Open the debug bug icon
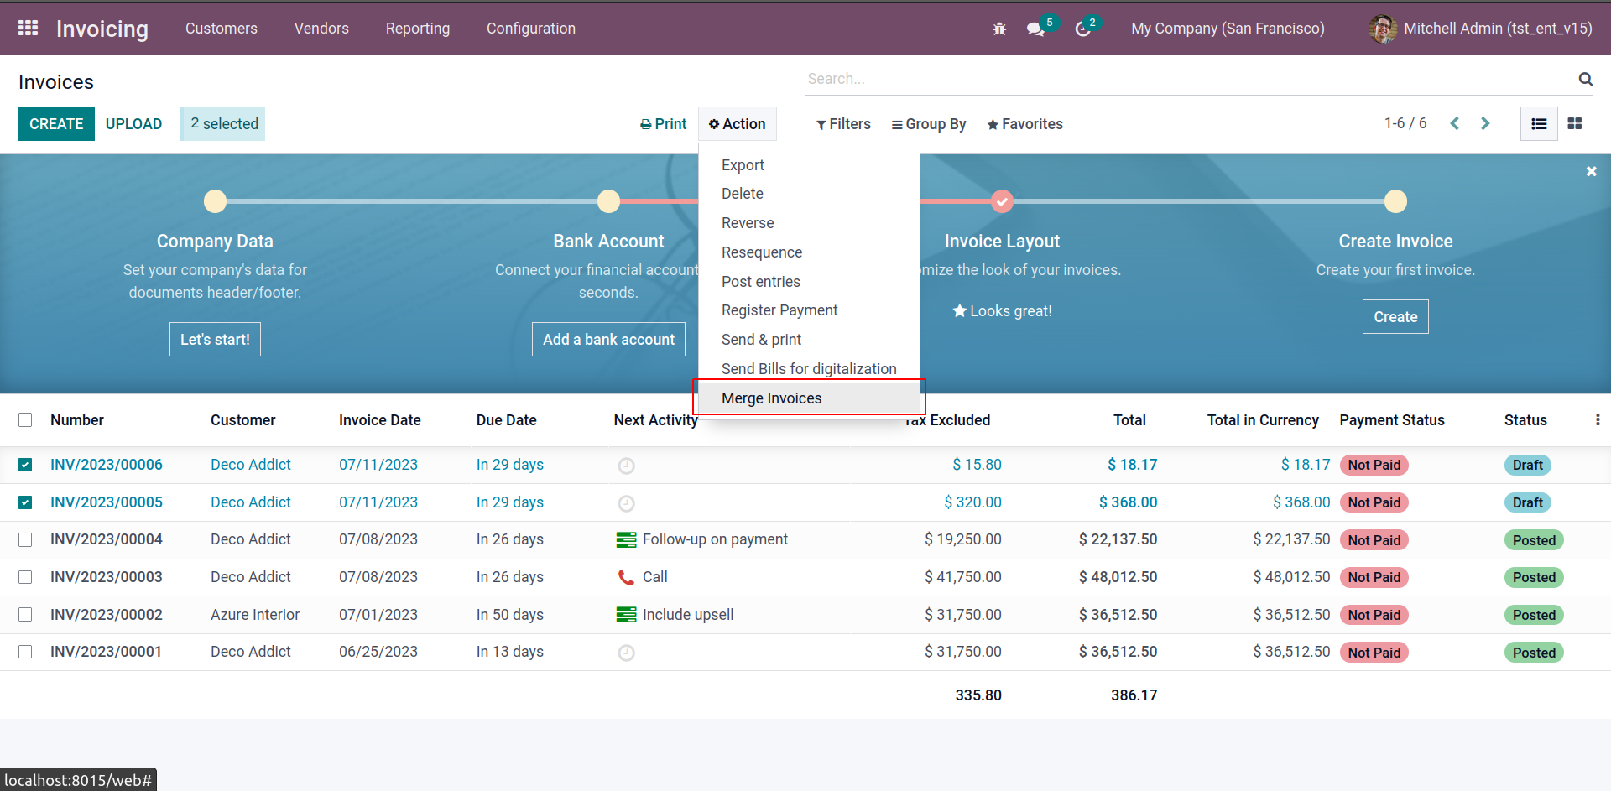 (999, 29)
